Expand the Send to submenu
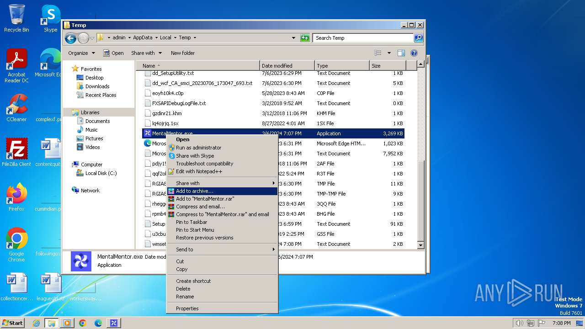 pos(185,249)
